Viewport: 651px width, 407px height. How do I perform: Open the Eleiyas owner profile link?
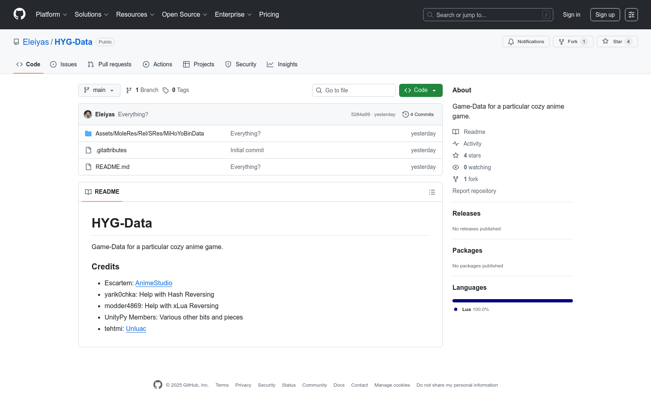[x=36, y=42]
